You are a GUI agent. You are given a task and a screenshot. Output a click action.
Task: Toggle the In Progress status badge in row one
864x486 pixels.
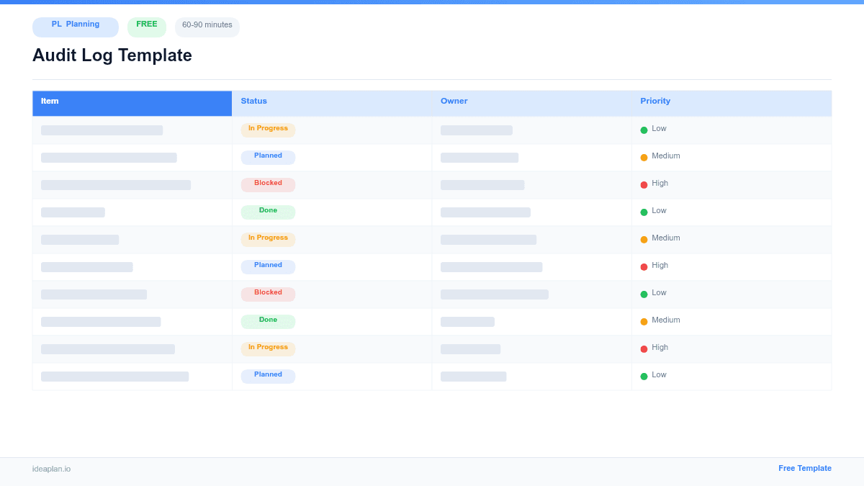coord(268,129)
